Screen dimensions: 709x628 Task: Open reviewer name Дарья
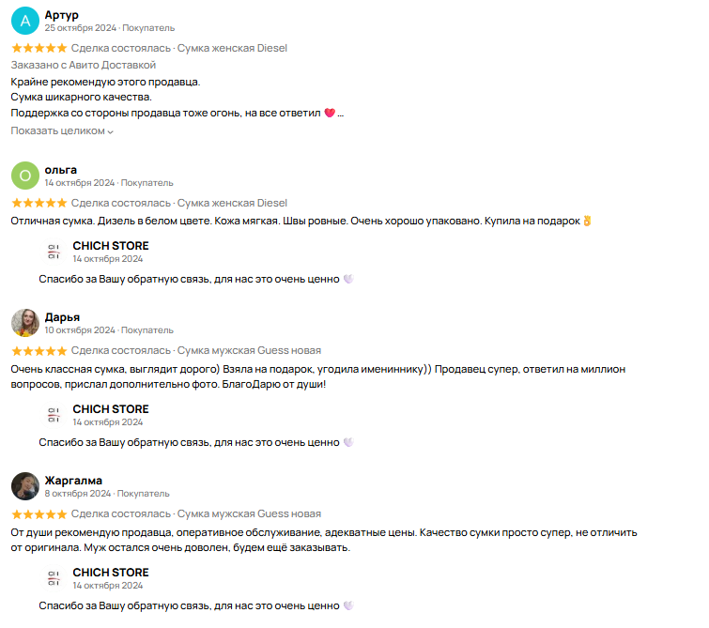[63, 316]
